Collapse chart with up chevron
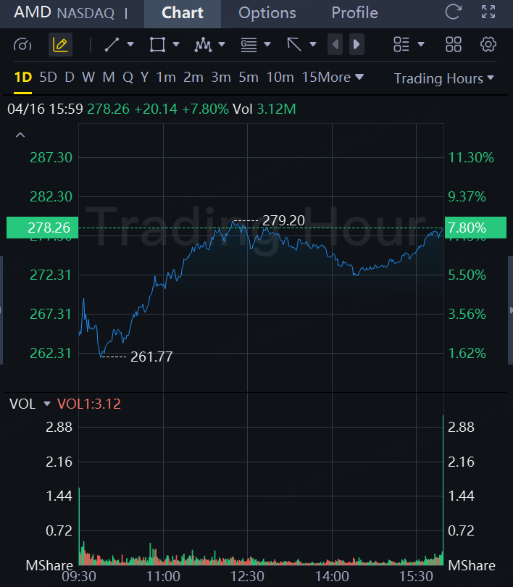This screenshot has width=513, height=587. pos(20,135)
